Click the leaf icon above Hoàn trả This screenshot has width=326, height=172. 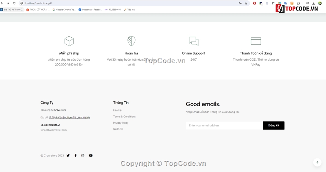pyautogui.click(x=131, y=41)
